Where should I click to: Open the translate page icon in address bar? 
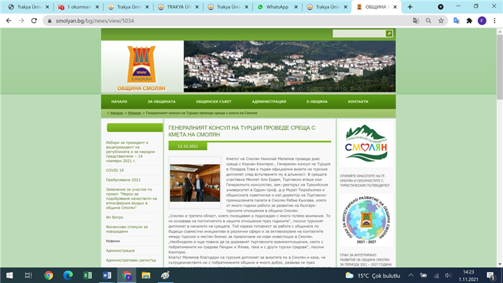416,20
